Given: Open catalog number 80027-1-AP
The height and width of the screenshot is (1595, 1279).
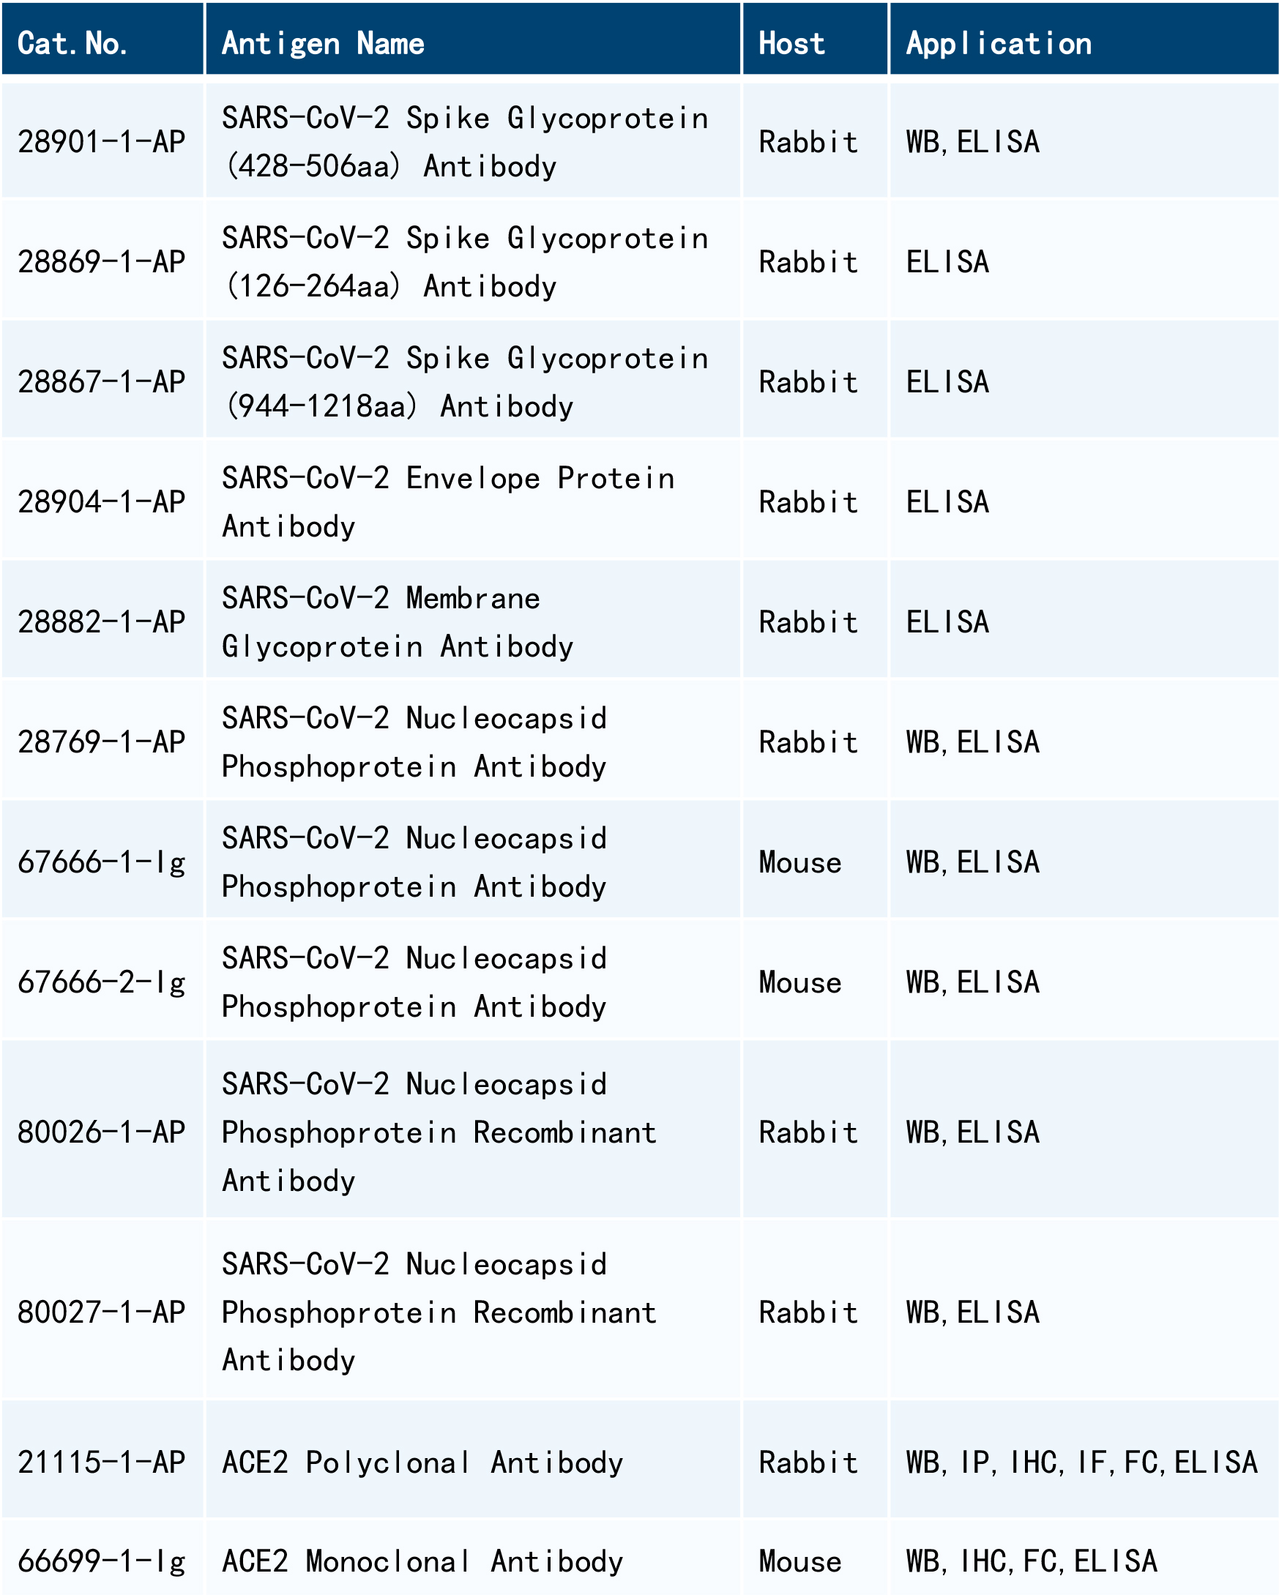Looking at the screenshot, I should click(x=101, y=1312).
